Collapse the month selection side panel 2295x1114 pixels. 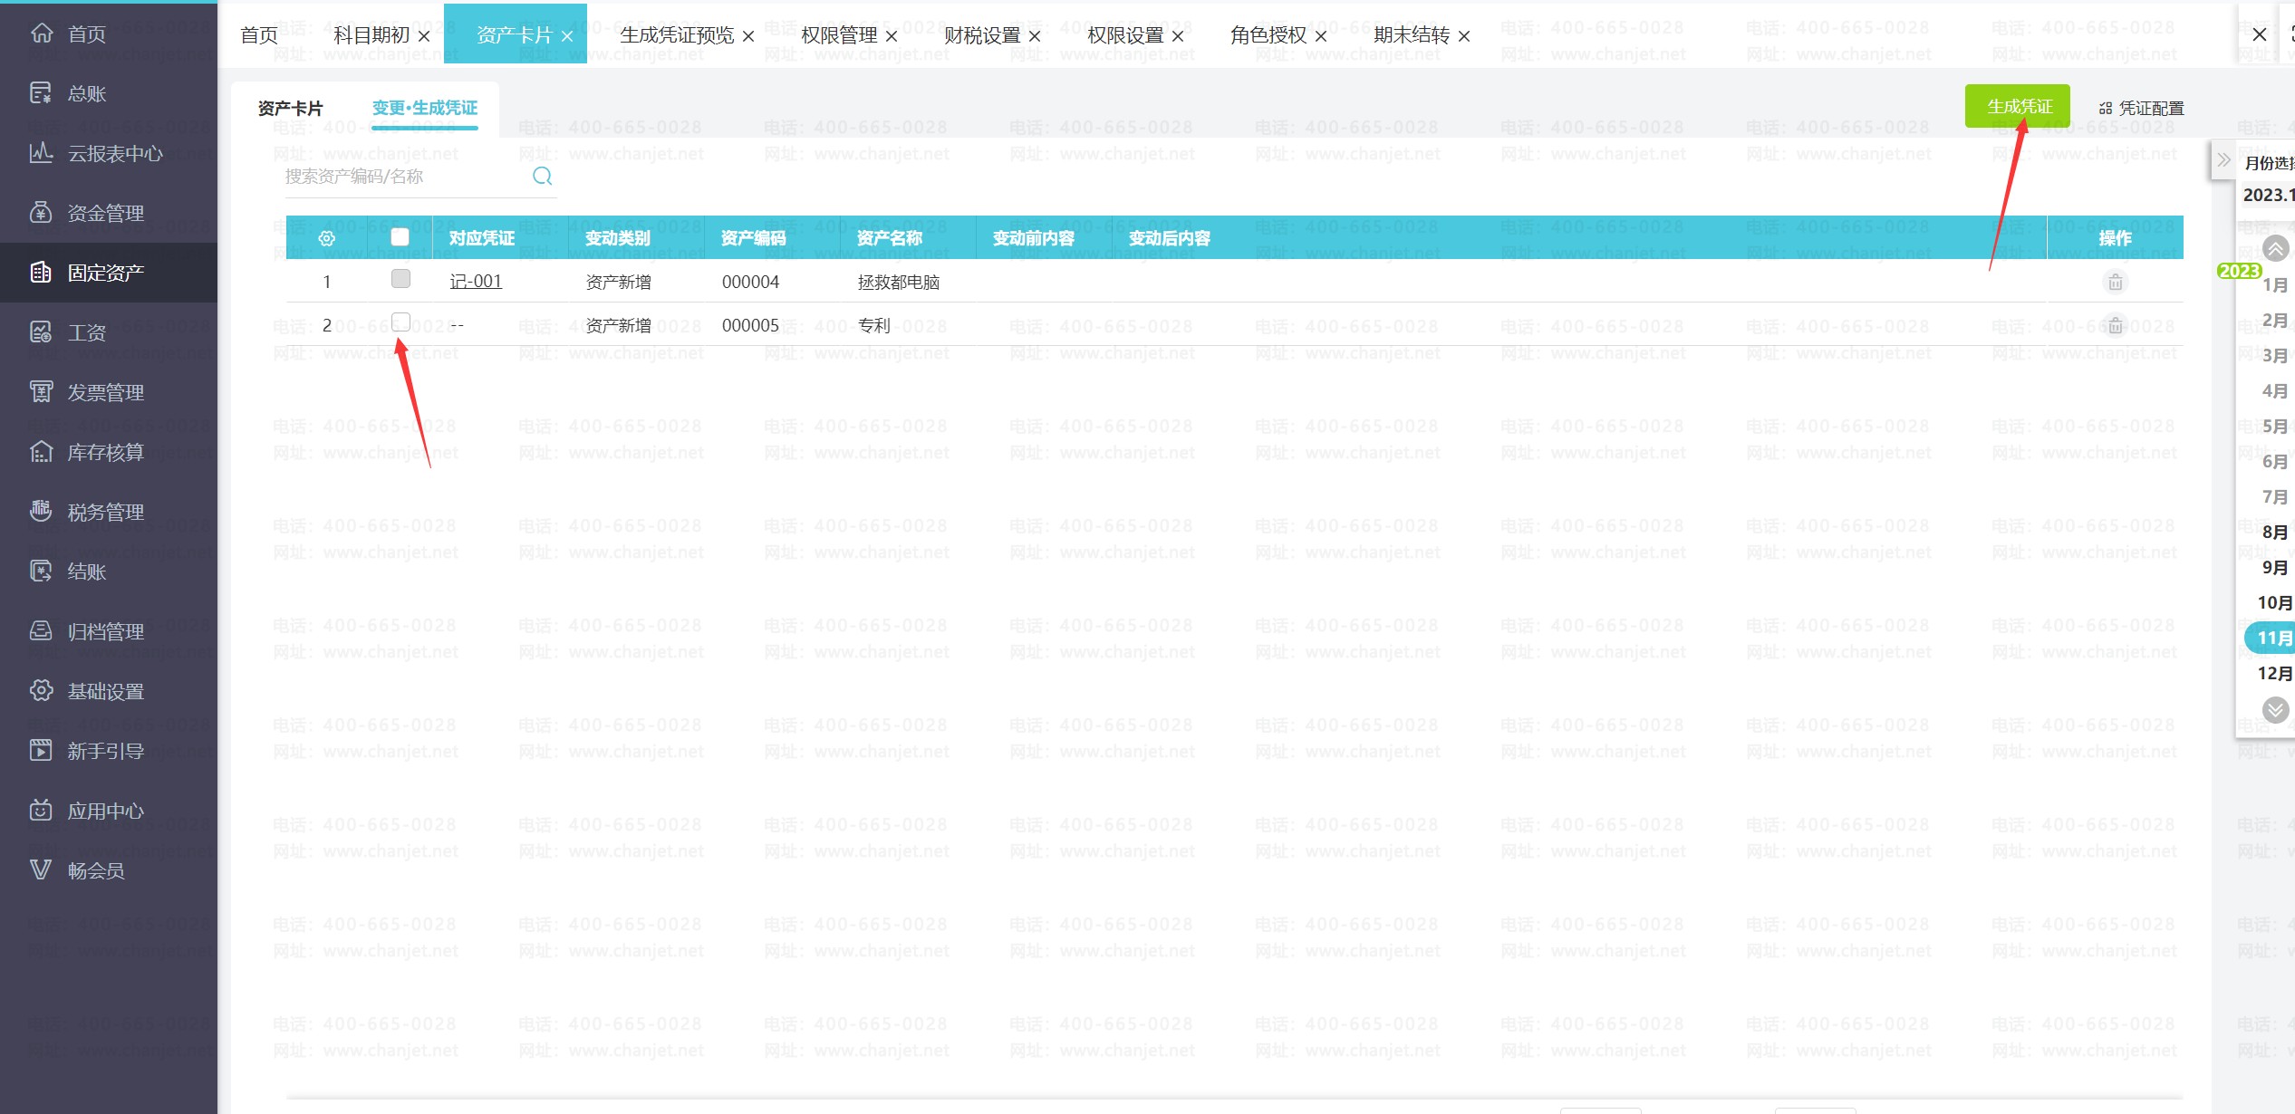(2223, 161)
